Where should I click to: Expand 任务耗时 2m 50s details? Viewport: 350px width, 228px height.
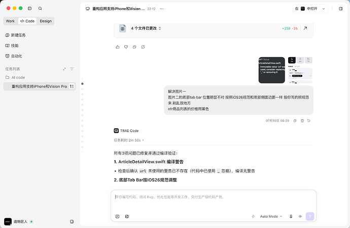click(129, 140)
